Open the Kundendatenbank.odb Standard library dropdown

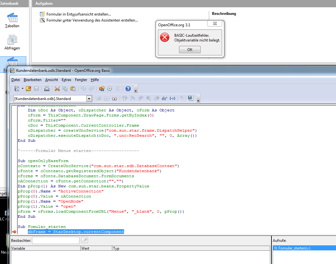[89, 99]
